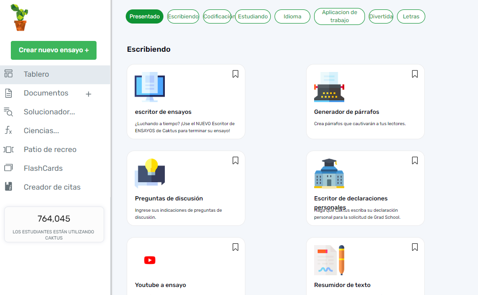The image size is (478, 295).
Task: Open the FlashCards icon
Action: pos(8,168)
